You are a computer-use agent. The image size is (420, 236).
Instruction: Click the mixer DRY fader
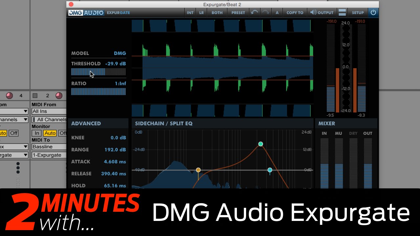pyautogui.click(x=353, y=163)
